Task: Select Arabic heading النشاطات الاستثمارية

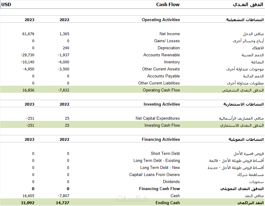Action: (244, 104)
